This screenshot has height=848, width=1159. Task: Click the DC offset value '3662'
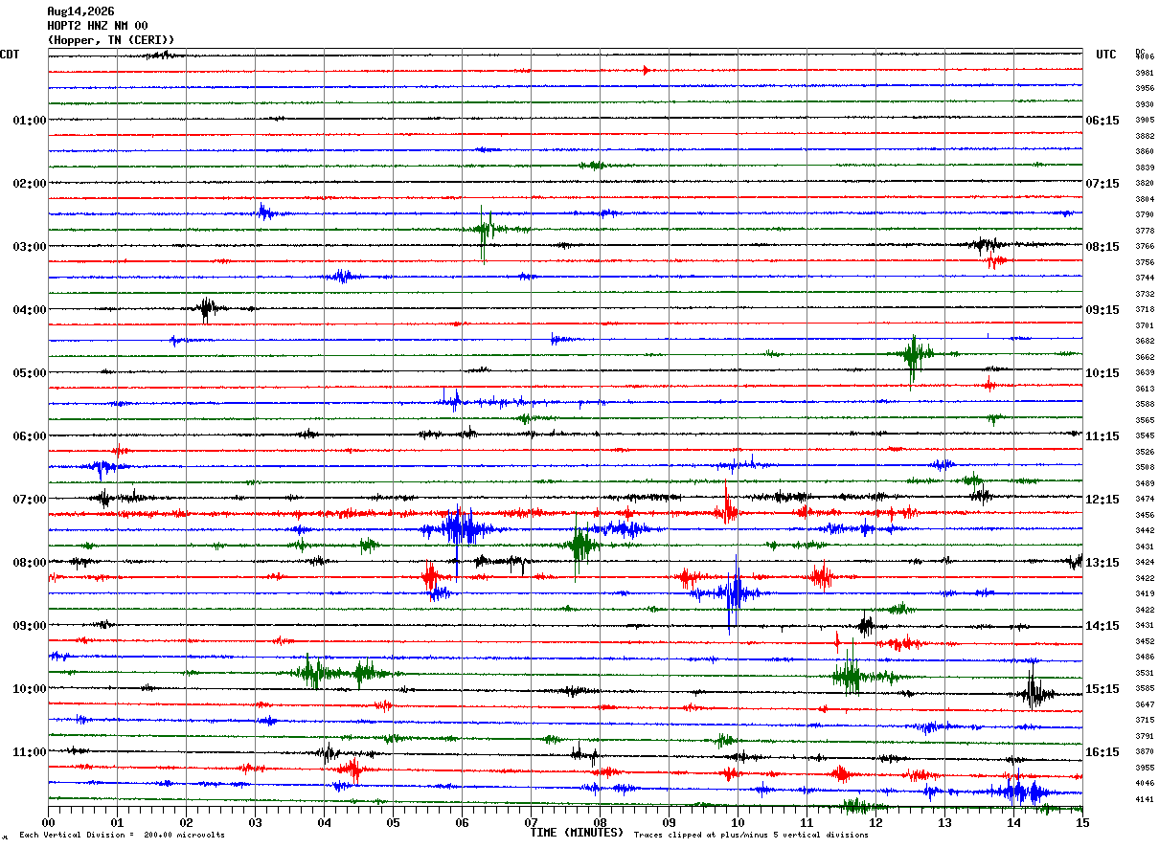1145,357
